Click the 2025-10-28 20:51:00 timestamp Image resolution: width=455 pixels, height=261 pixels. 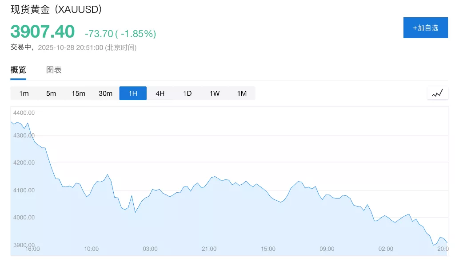(70, 47)
